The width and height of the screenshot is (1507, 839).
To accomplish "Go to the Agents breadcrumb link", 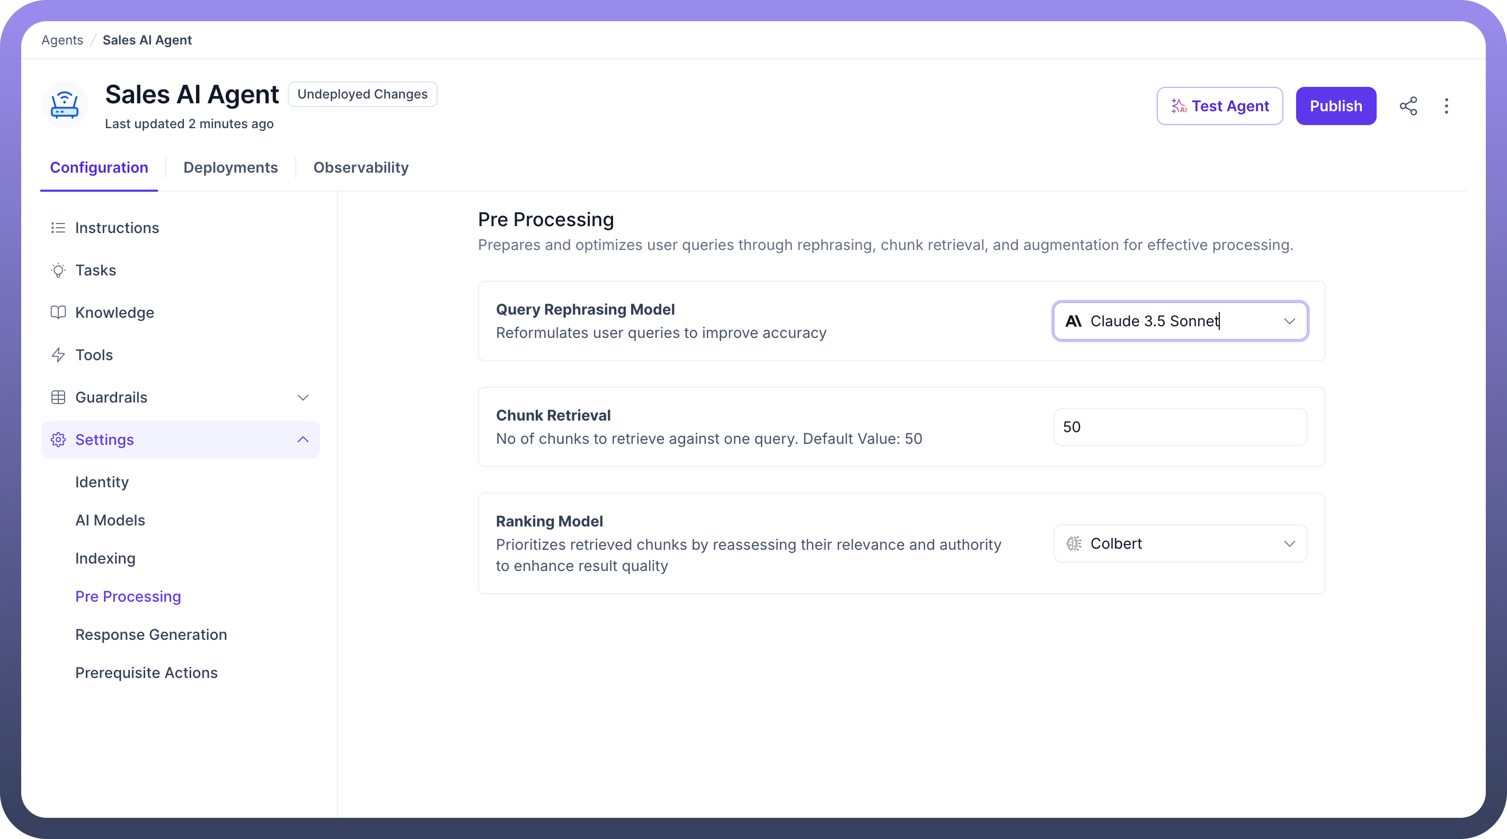I will pos(62,40).
